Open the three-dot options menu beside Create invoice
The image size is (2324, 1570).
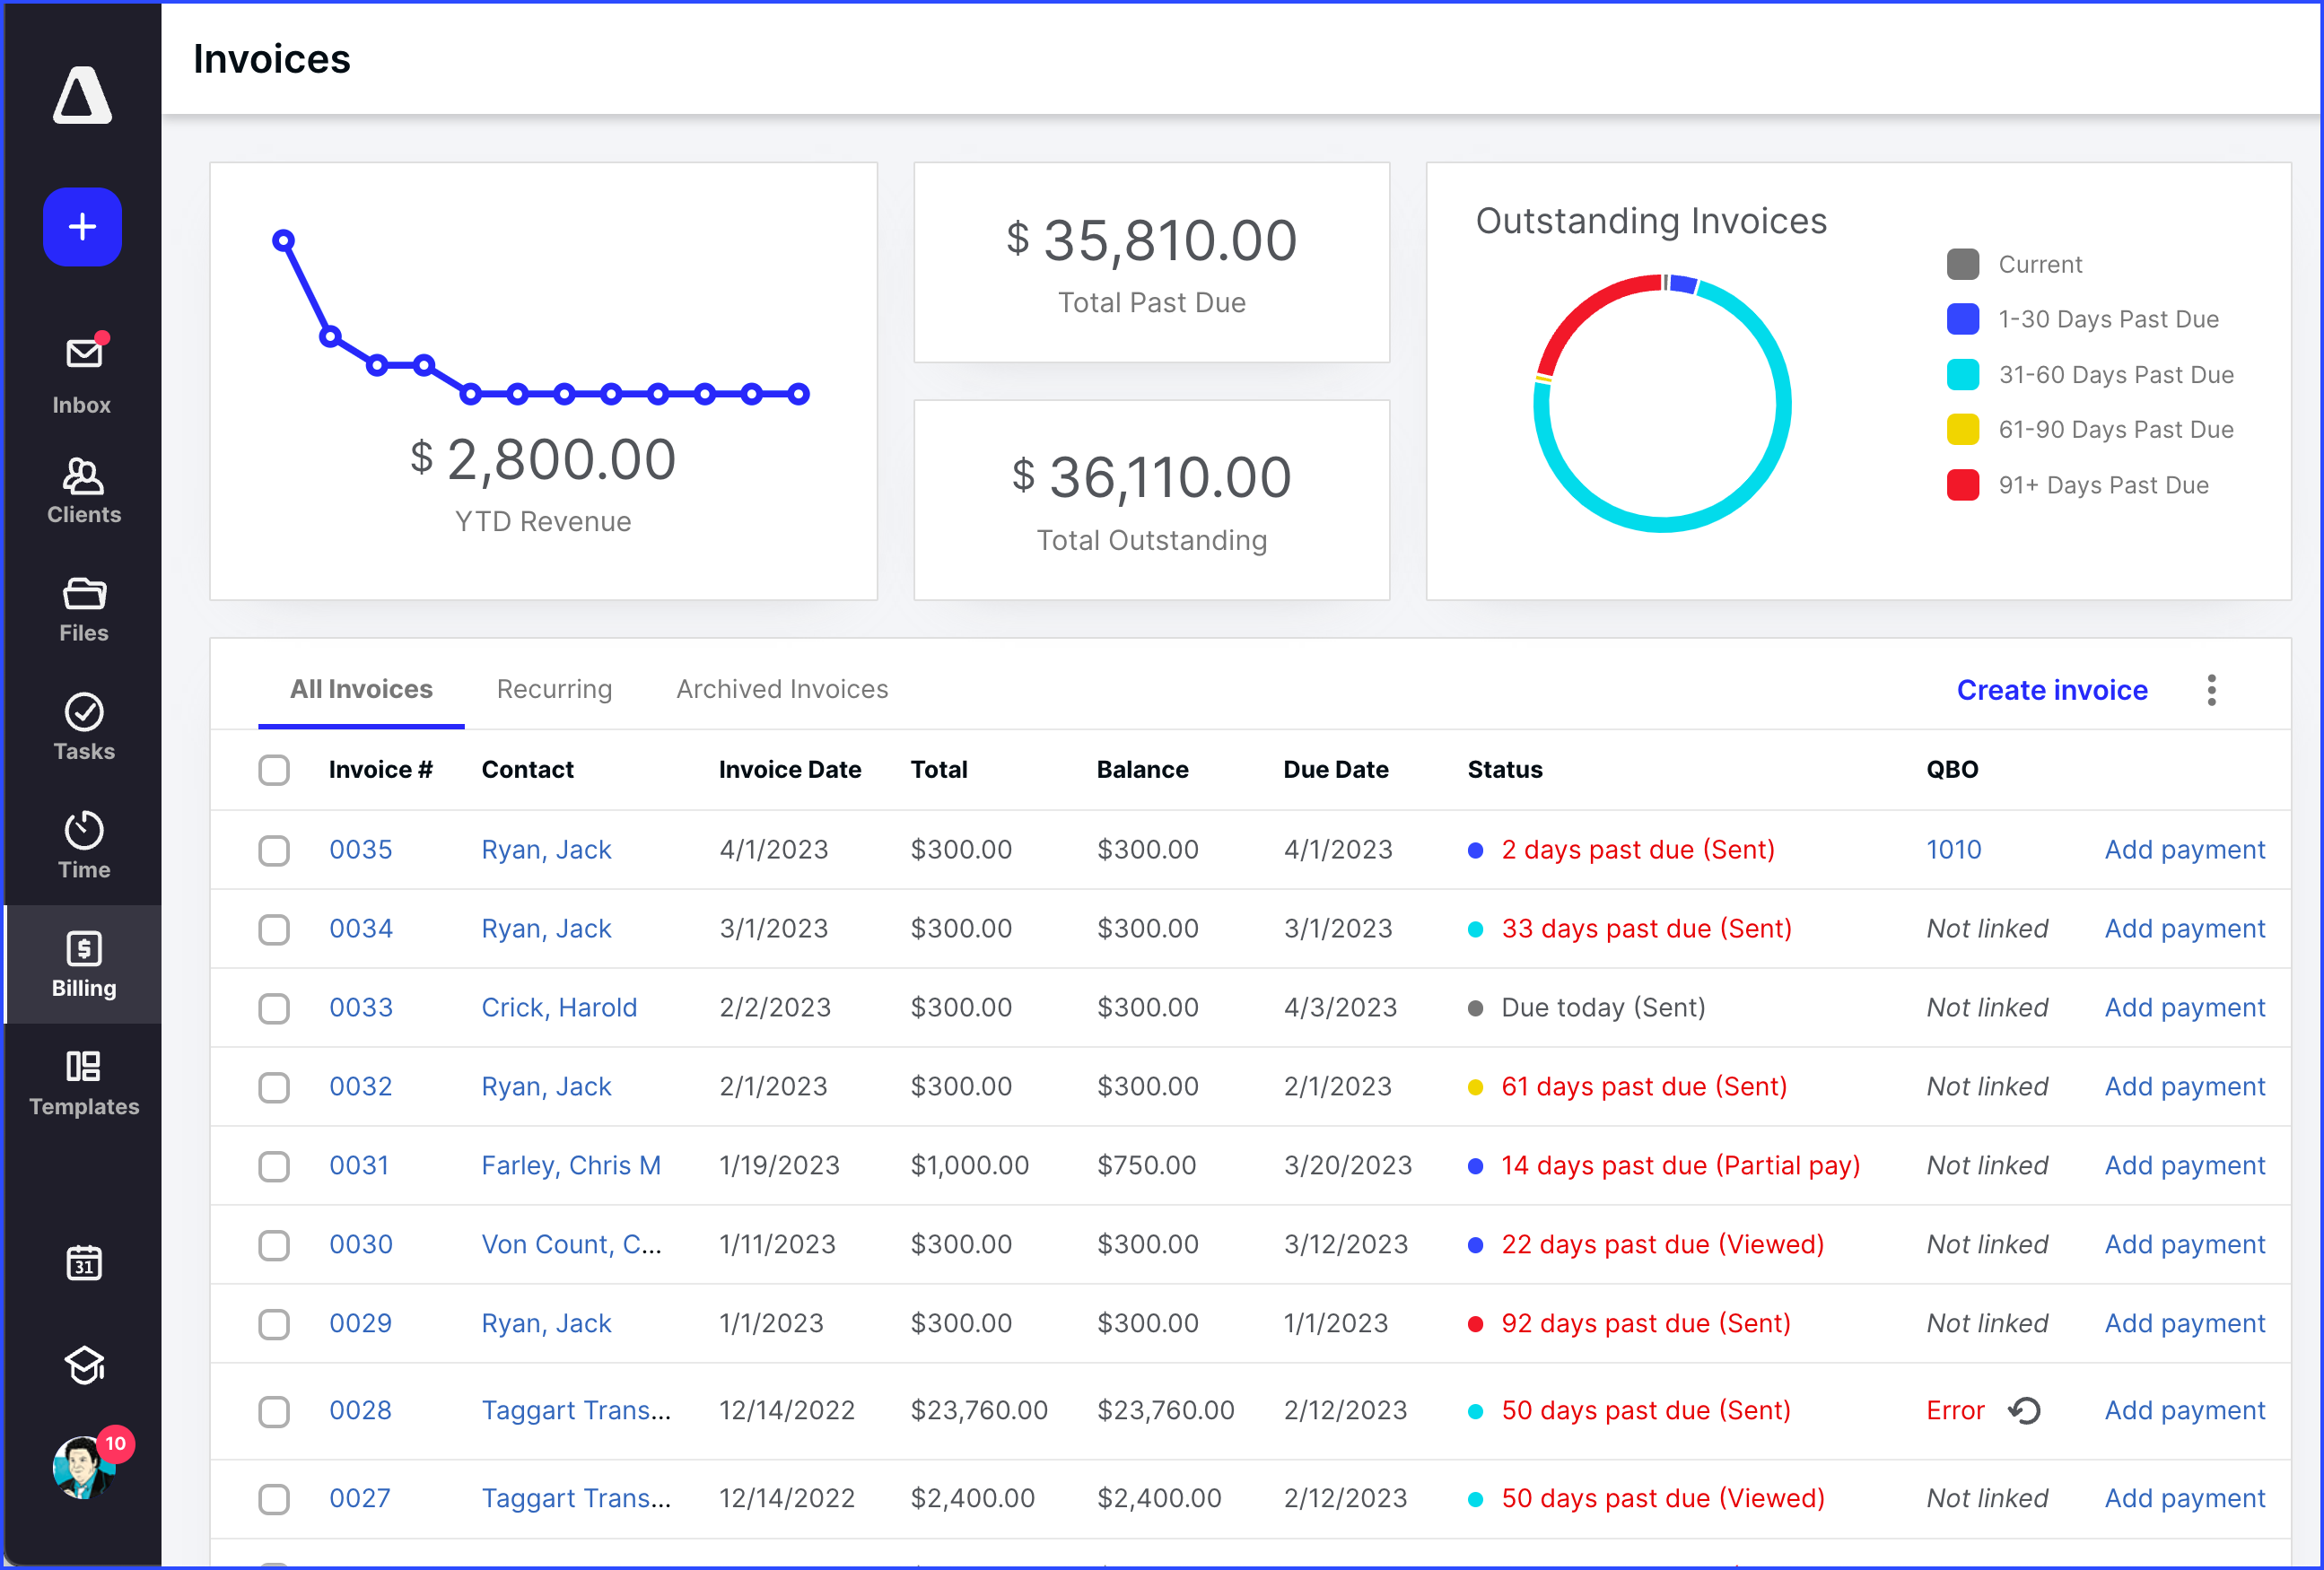click(x=2212, y=690)
